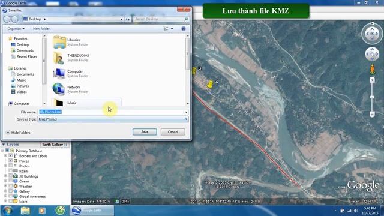Enable the Weather layer checkbox
This screenshot has width=384, height=216.
(x=11, y=186)
